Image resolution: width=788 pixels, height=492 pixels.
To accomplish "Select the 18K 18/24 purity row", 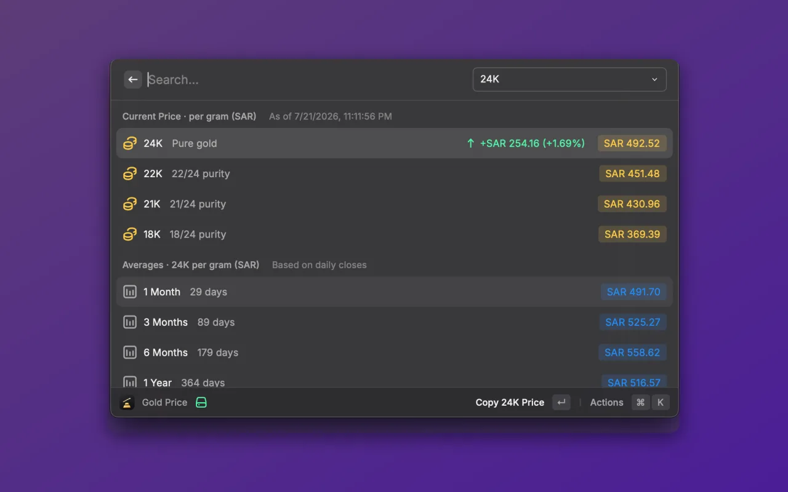I will tap(395, 234).
